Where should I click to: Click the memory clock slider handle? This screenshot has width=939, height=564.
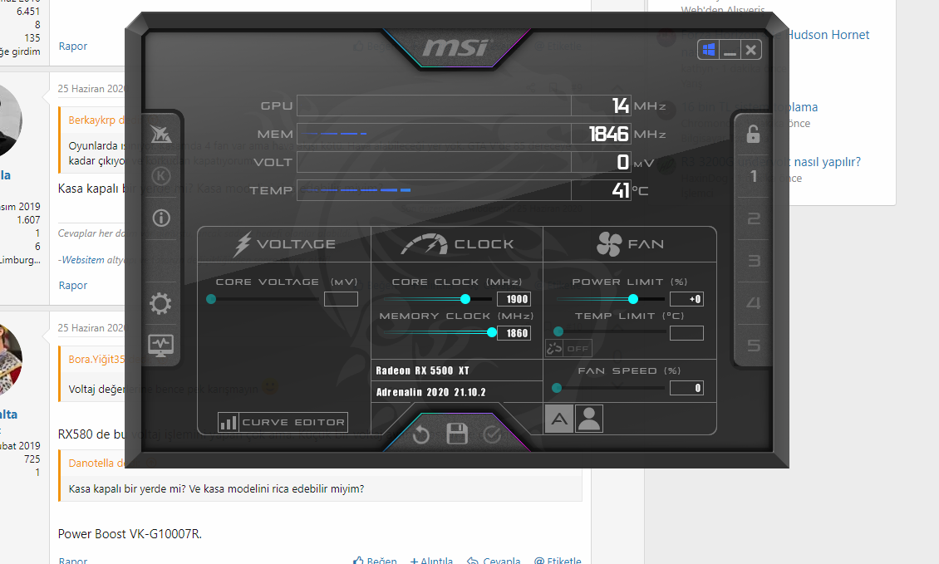(x=492, y=332)
